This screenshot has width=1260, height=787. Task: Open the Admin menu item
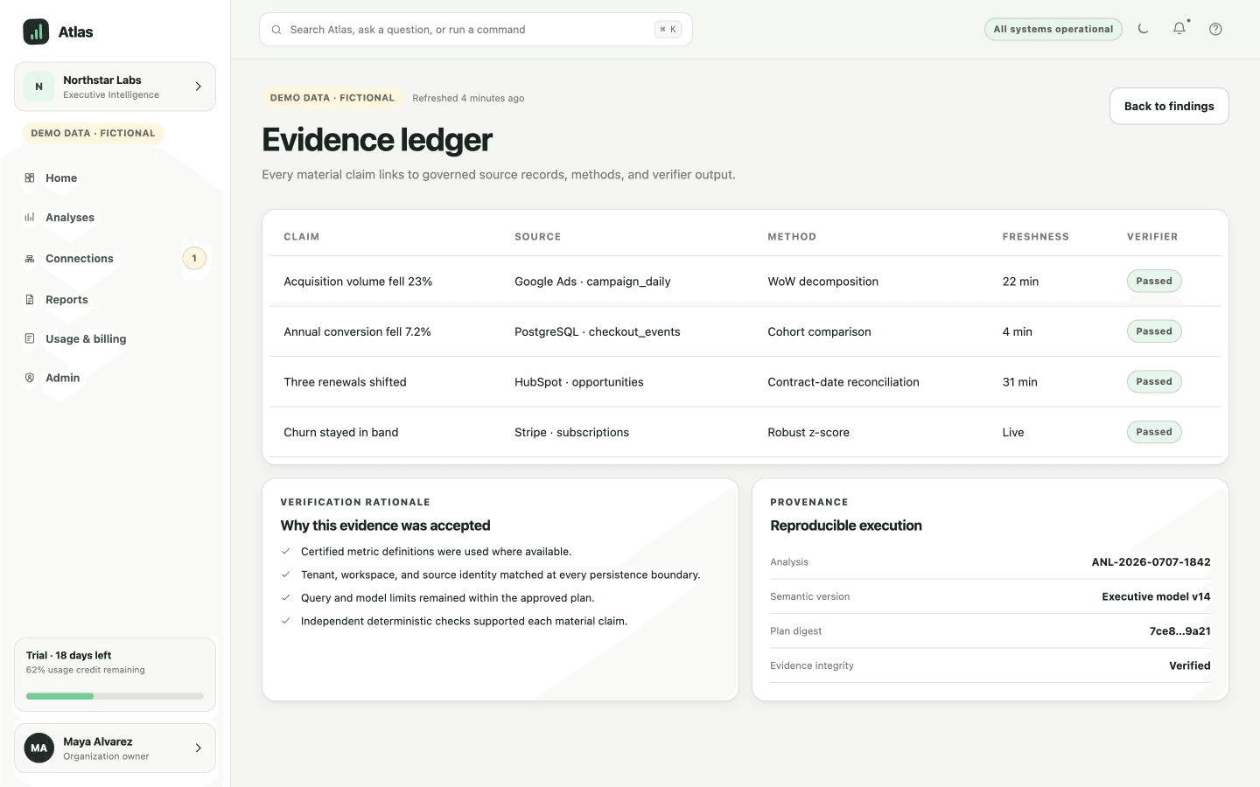(x=115, y=378)
